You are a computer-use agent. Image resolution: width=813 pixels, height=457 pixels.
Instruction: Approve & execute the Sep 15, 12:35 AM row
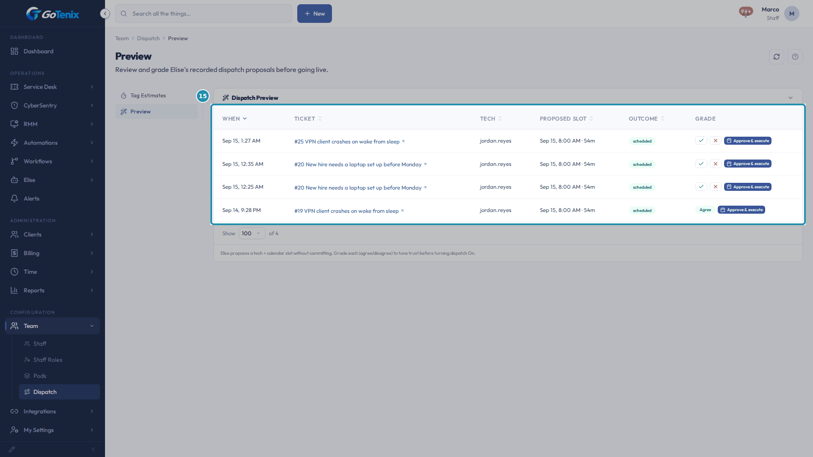click(x=747, y=164)
